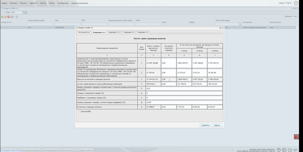Viewport: 303px width, 152px height.
Task: Click the camera screenshot icon
Action: pos(284,150)
